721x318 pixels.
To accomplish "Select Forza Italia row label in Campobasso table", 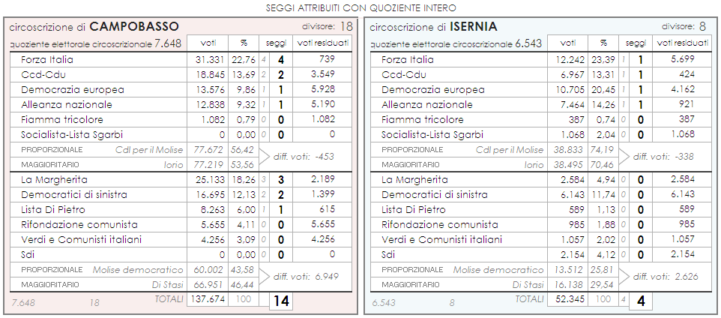I will click(x=46, y=59).
